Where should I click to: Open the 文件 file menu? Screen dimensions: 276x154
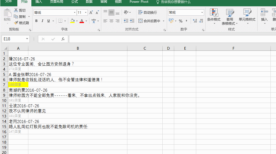[x=9, y=2]
